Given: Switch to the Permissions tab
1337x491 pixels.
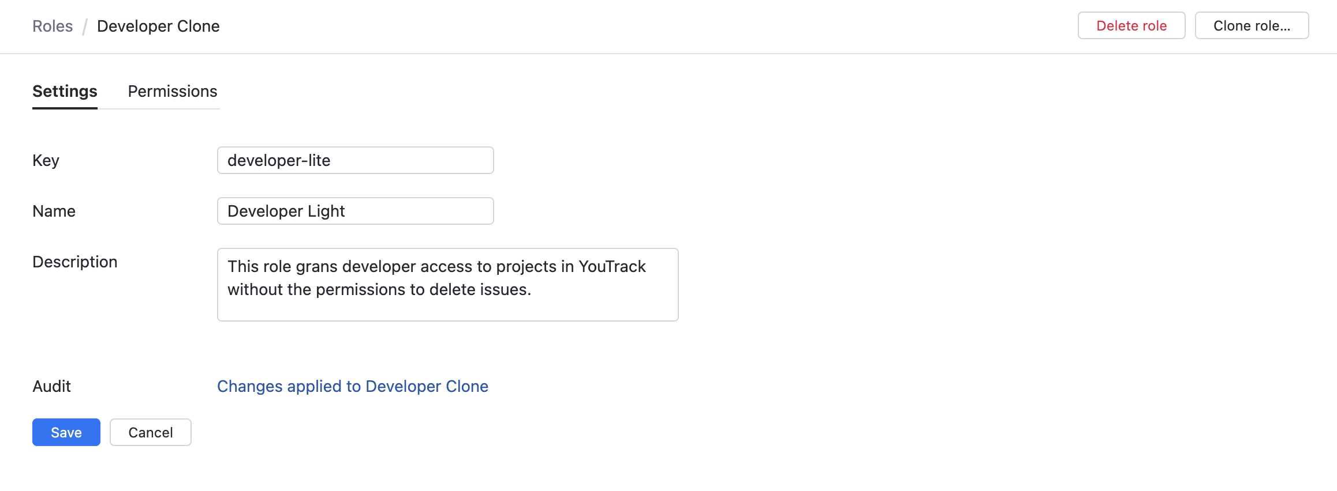Looking at the screenshot, I should point(173,92).
